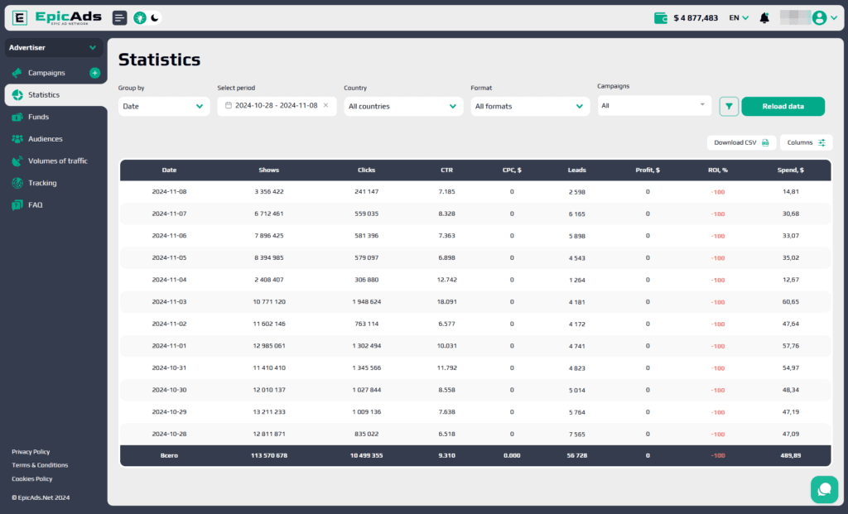This screenshot has width=848, height=514.
Task: Click the CPC, $ column header
Action: 512,171
